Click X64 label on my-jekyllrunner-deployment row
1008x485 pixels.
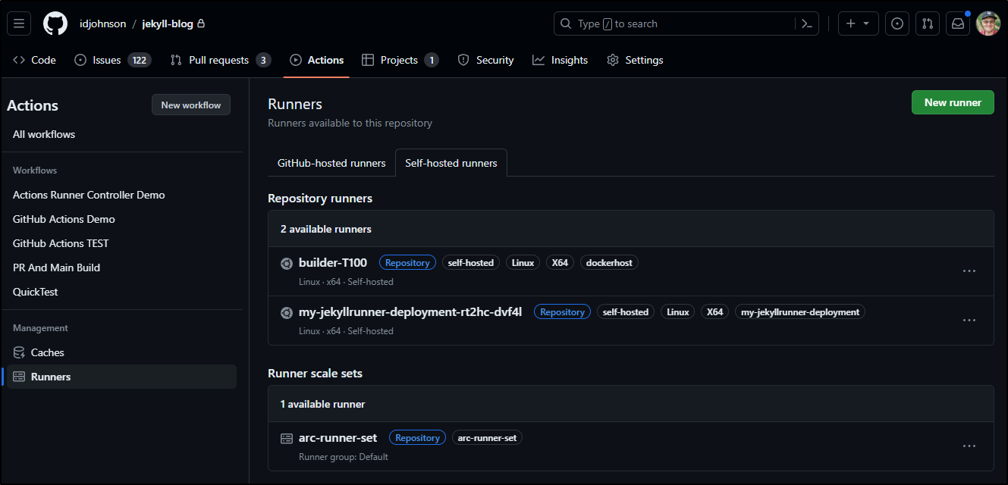coord(714,312)
